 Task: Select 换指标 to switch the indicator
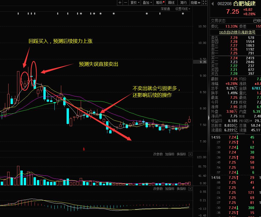click(x=181, y=154)
